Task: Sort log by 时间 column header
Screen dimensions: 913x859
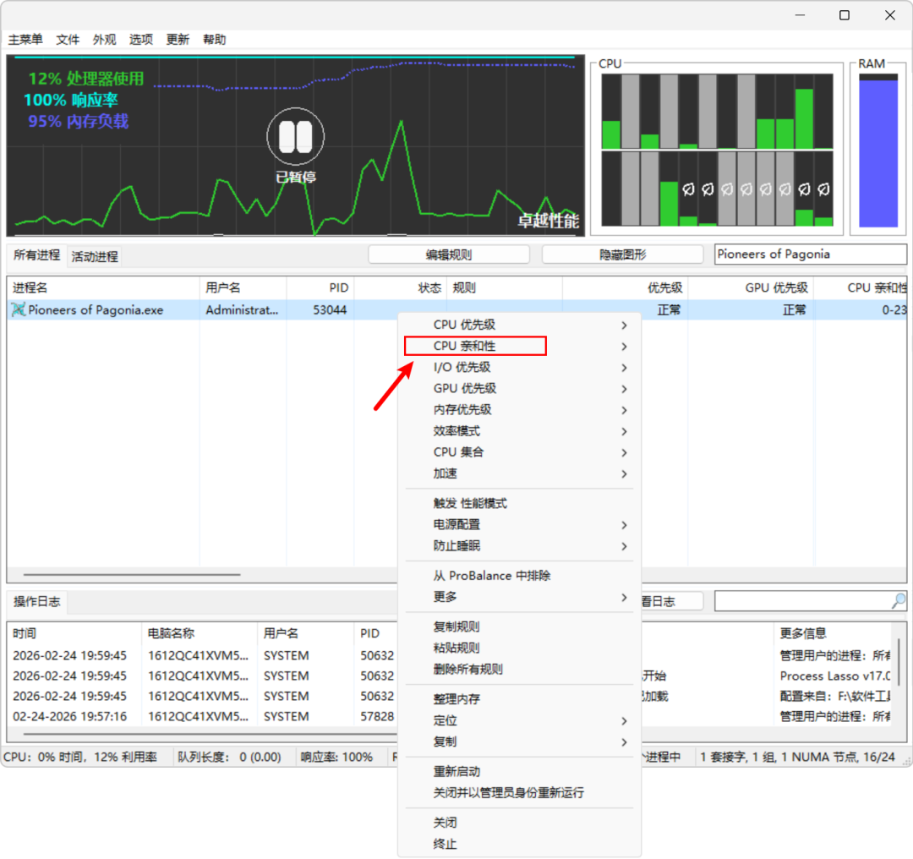Action: 74,633
